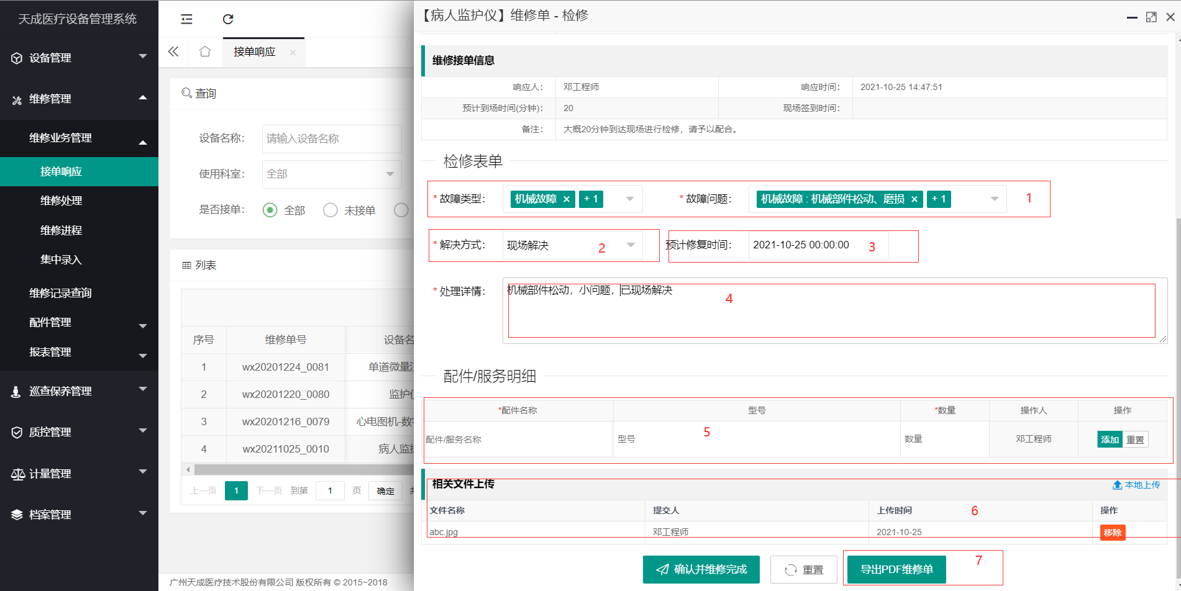Viewport: 1181px width, 591px height.
Task: Click 导出PDF维修单 button
Action: coord(896,569)
